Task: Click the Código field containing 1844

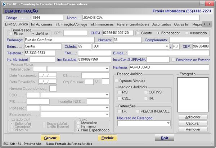Action: pos(48,18)
